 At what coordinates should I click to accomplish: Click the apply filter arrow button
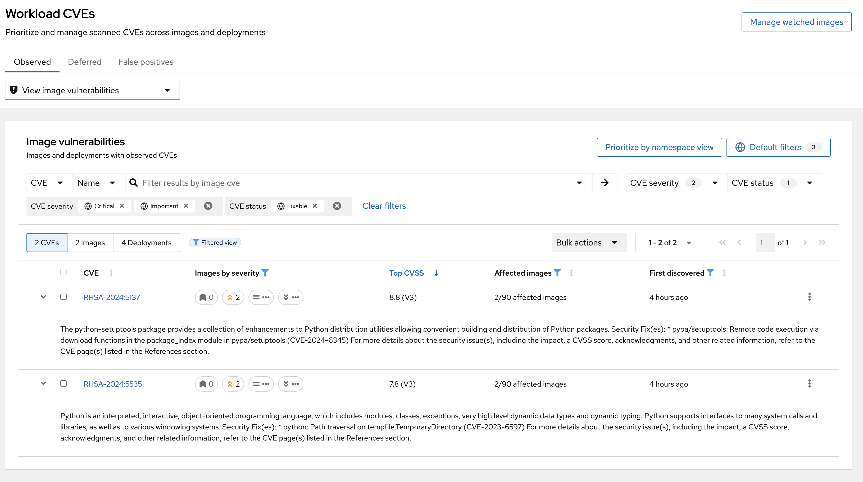tap(604, 183)
